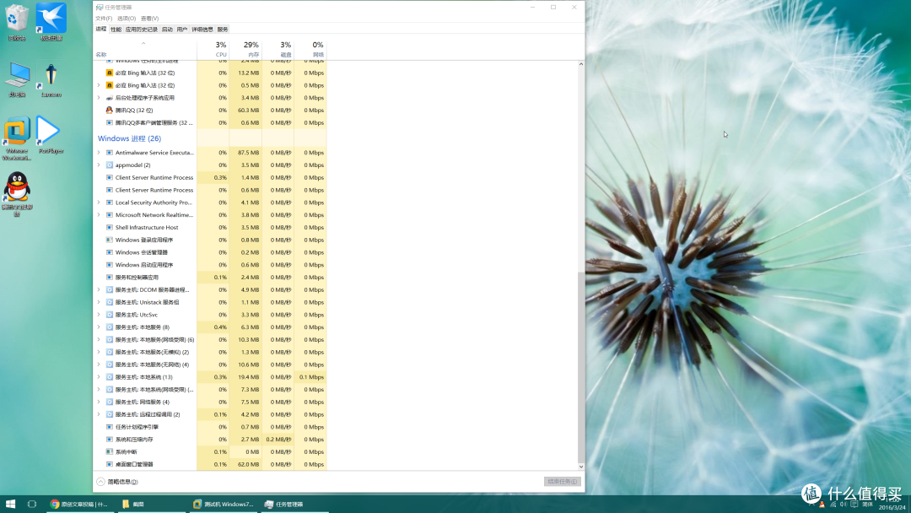Click the Task View taskbar icon

click(x=32, y=504)
